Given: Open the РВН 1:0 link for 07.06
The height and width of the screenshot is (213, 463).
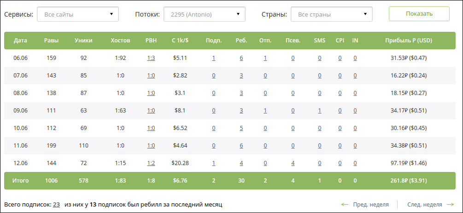Looking at the screenshot, I should pos(151,76).
